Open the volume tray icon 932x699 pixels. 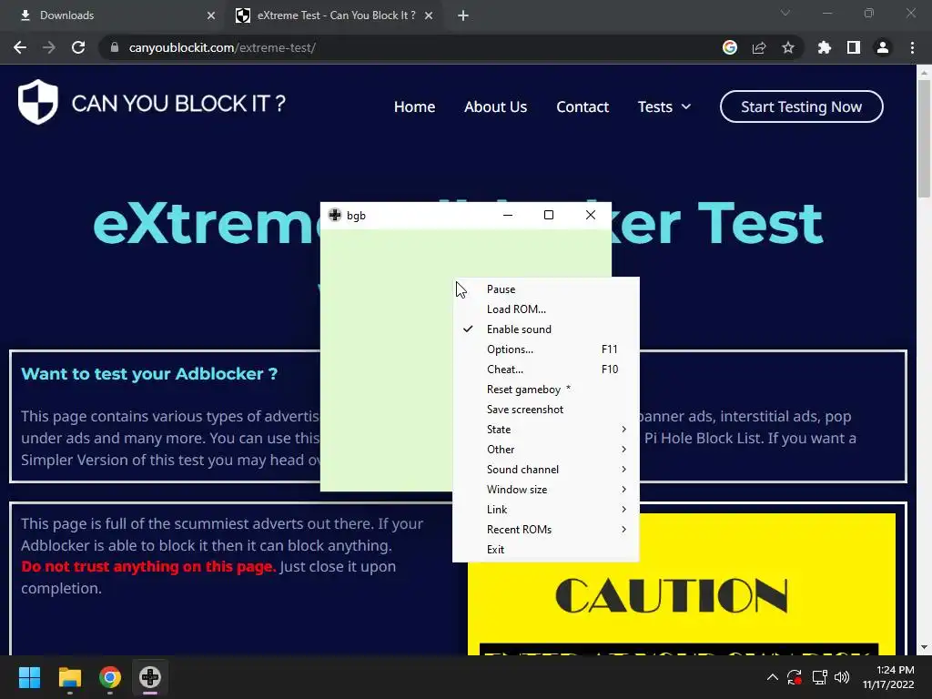click(x=842, y=677)
